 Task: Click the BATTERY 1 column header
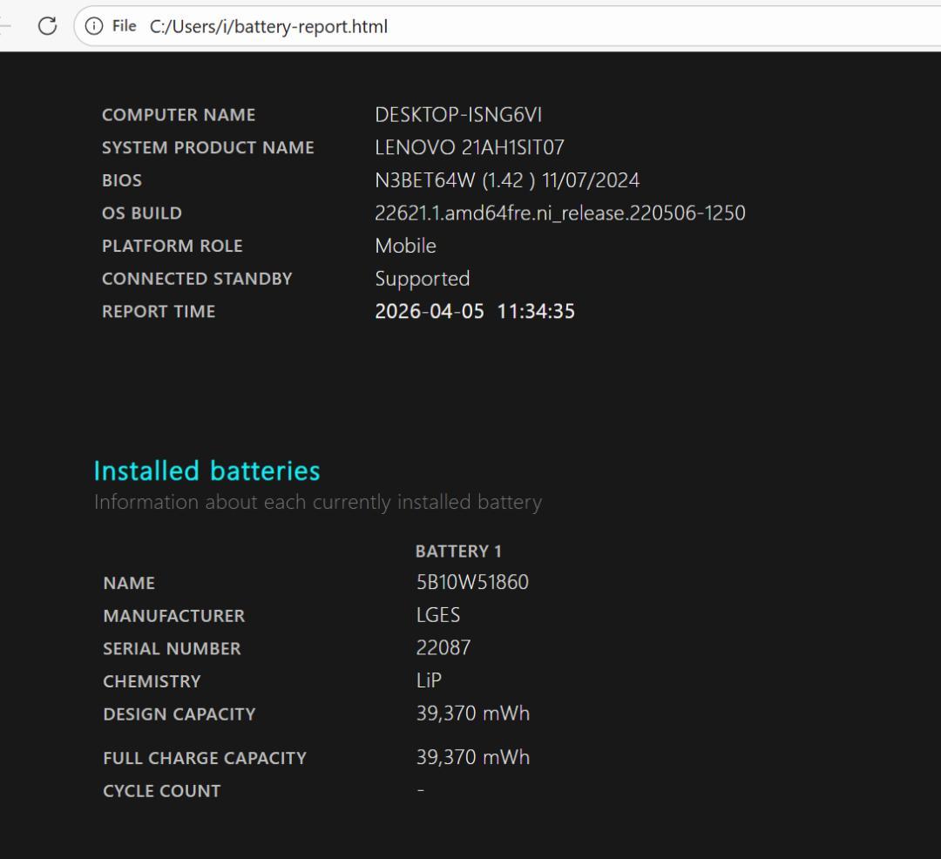coord(458,551)
